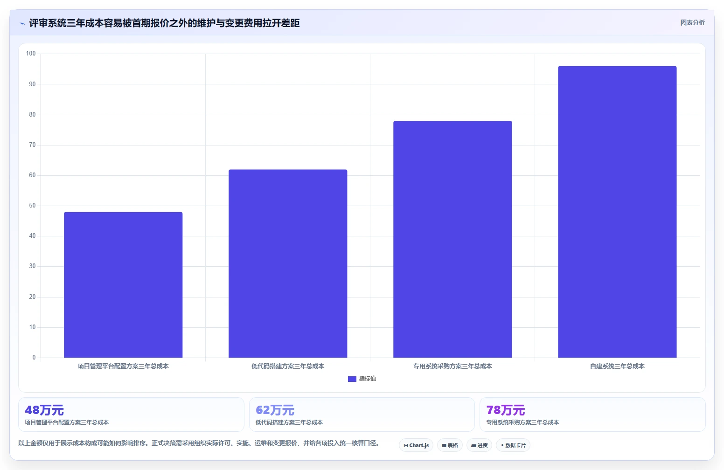Select the 数据卡片 chip

click(x=513, y=445)
